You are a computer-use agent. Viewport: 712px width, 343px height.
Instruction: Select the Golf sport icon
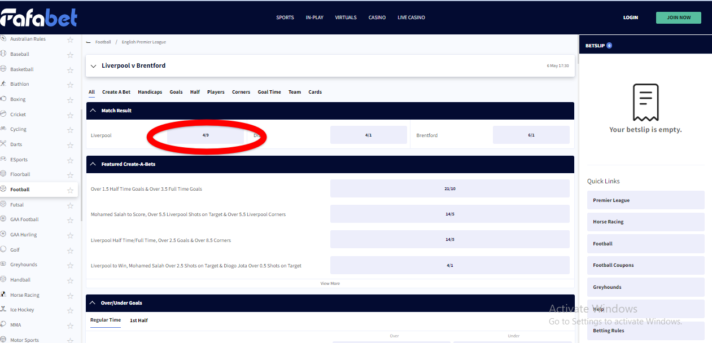3,249
